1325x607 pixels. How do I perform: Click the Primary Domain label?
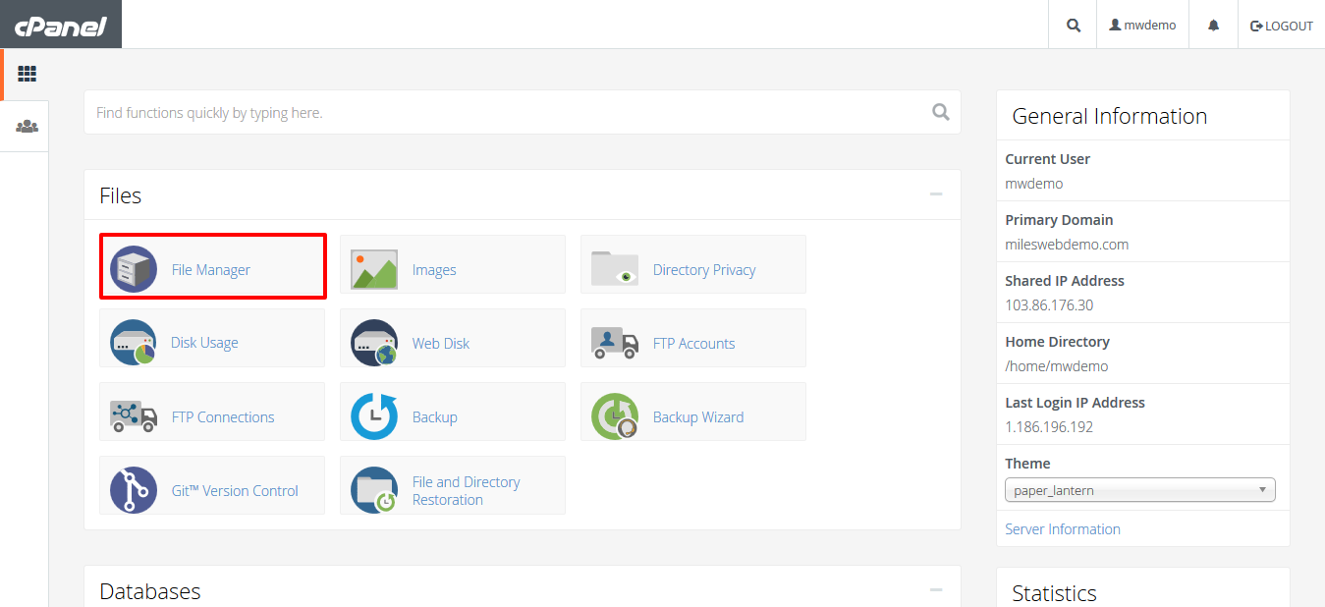click(1059, 220)
